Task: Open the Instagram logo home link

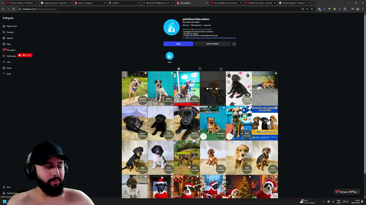Action: (8, 18)
